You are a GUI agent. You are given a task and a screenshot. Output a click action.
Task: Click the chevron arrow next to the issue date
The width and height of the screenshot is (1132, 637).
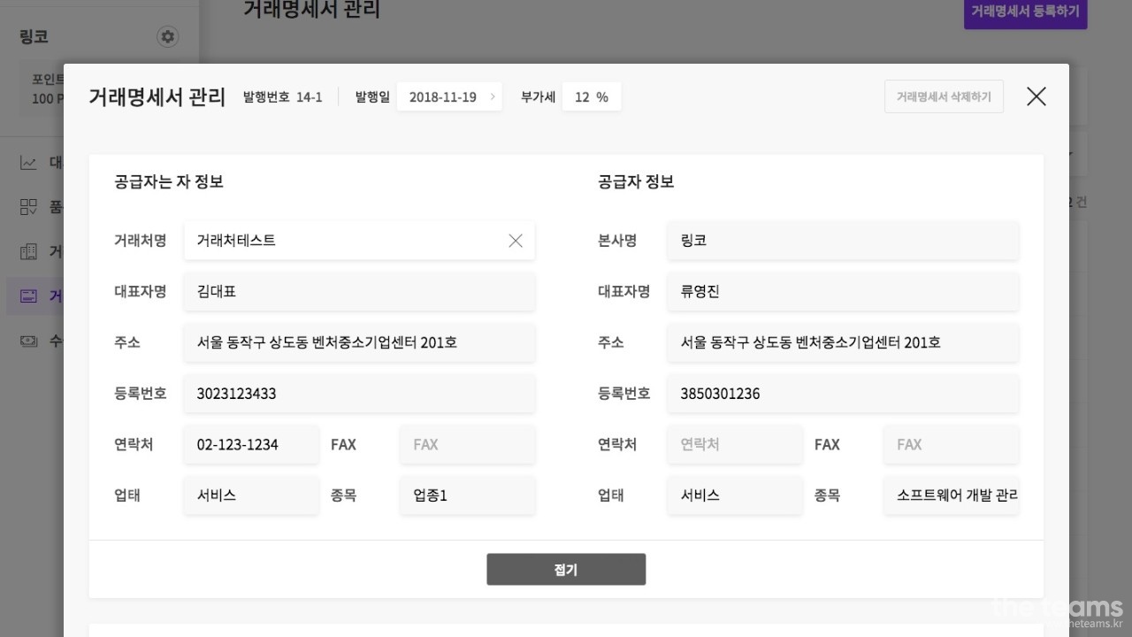tap(493, 97)
